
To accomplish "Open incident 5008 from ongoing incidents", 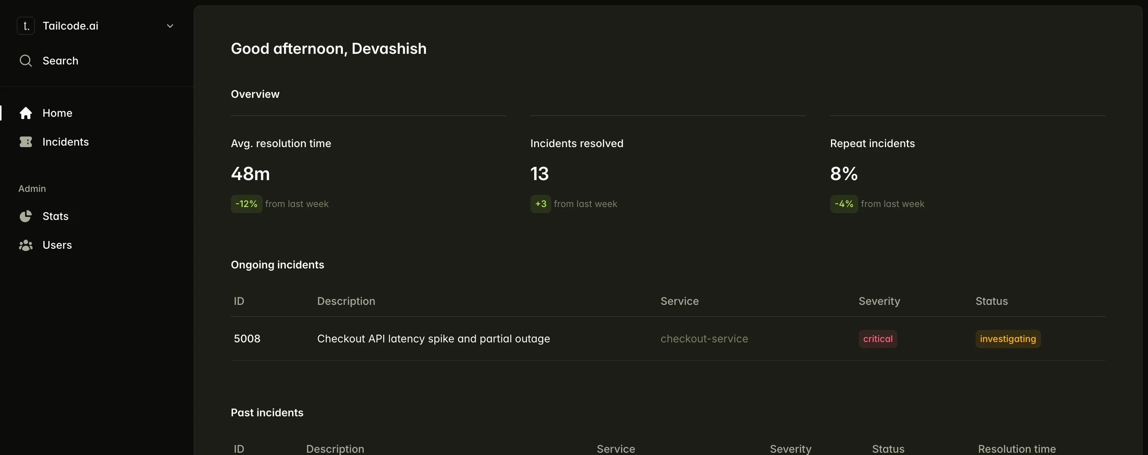I will click(247, 339).
